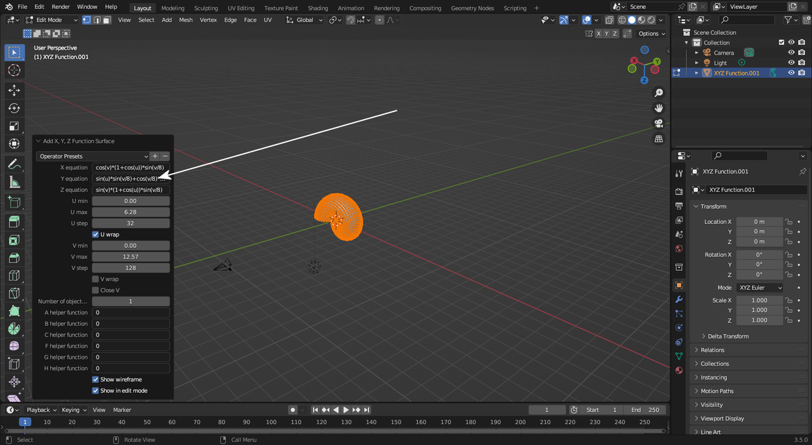Click the V step value slider
This screenshot has width=812, height=445.
pos(131,268)
